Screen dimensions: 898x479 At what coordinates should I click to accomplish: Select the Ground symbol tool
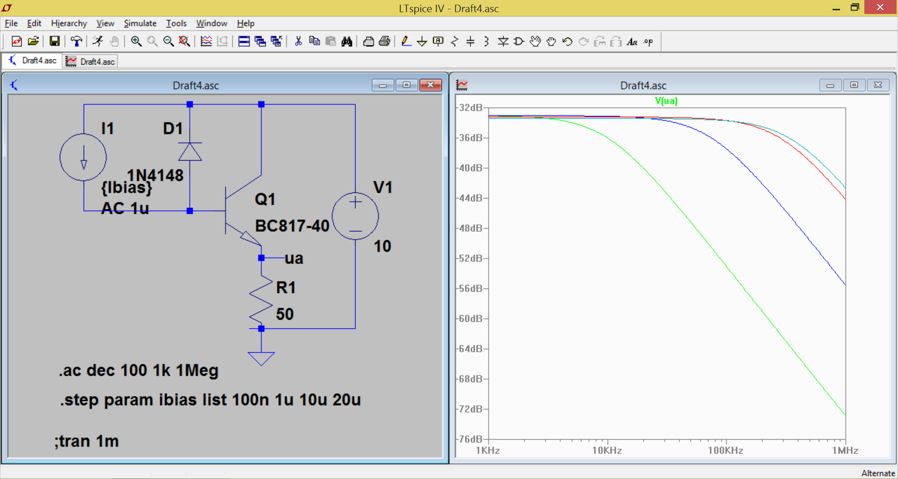pos(422,42)
